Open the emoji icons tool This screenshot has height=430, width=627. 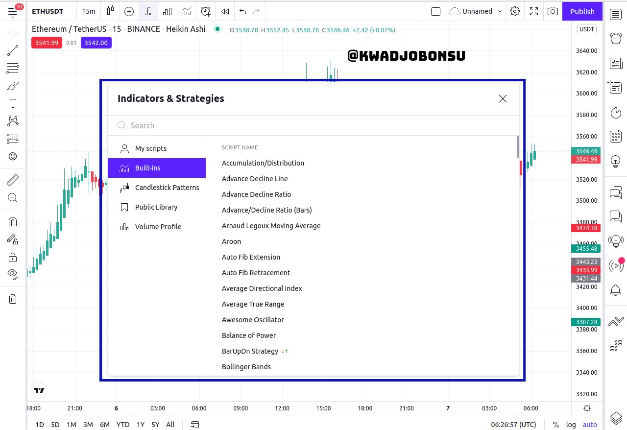click(x=13, y=156)
